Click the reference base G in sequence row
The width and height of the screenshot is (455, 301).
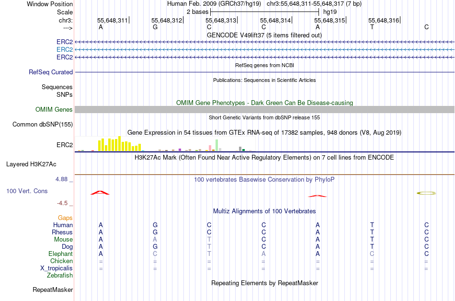[155, 27]
